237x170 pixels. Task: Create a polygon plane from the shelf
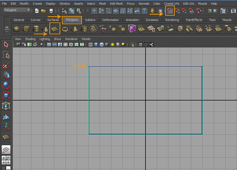pyautogui.click(x=55, y=29)
